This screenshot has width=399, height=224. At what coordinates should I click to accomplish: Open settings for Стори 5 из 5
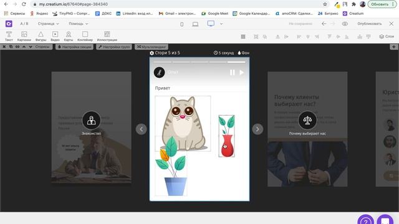point(165,53)
